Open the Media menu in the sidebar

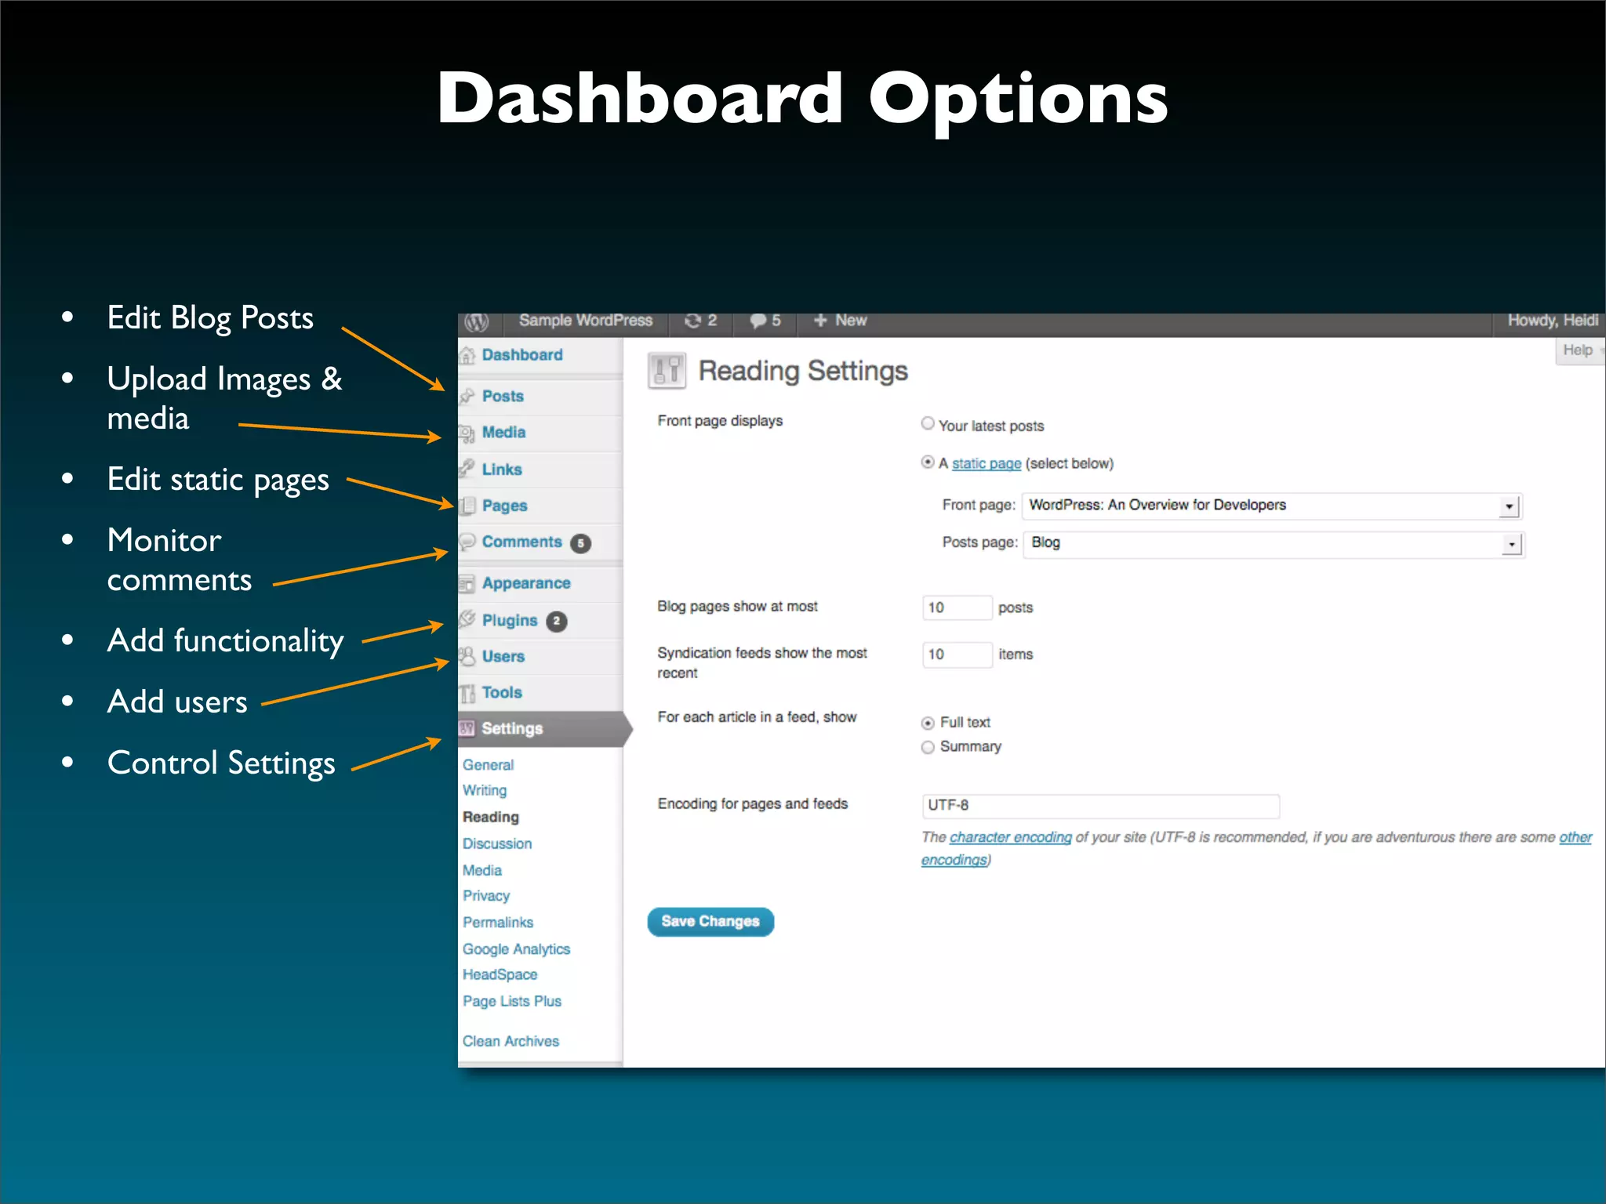pos(503,433)
